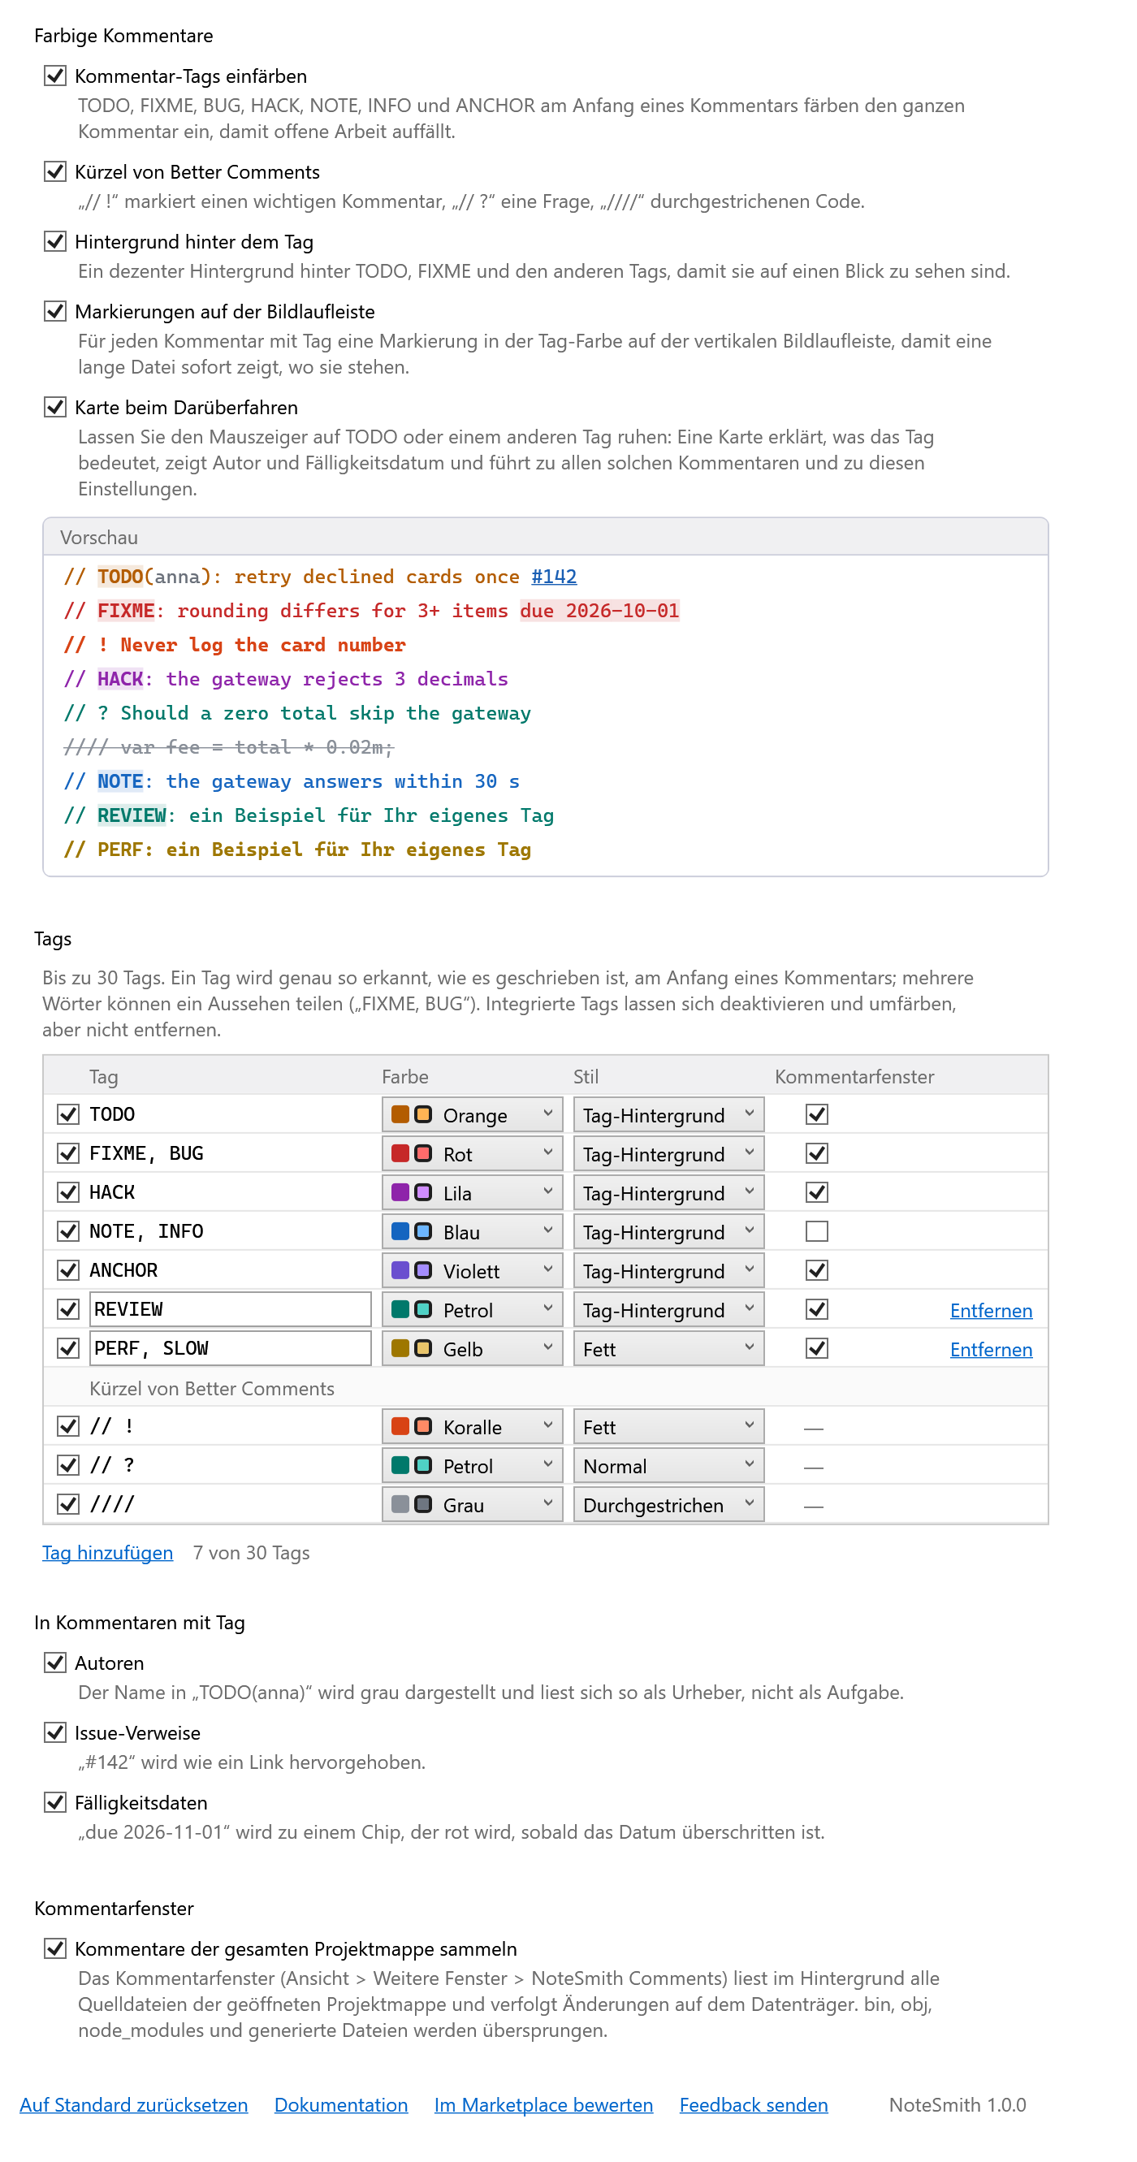Open the Koralle color dropdown for '// !'
The width and height of the screenshot is (1137, 2162).
473,1427
